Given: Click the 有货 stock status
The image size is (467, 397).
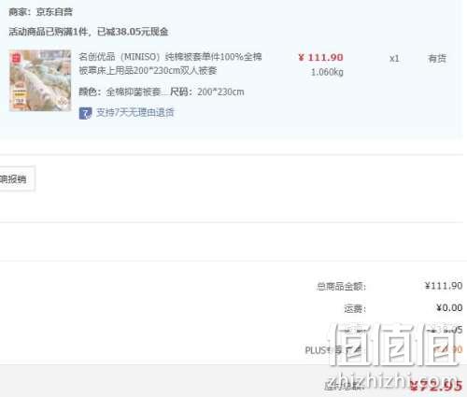Looking at the screenshot, I should coord(437,58).
